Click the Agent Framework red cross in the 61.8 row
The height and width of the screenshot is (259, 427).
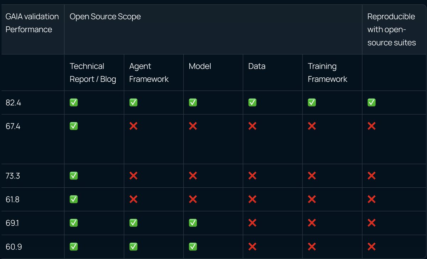[133, 199]
